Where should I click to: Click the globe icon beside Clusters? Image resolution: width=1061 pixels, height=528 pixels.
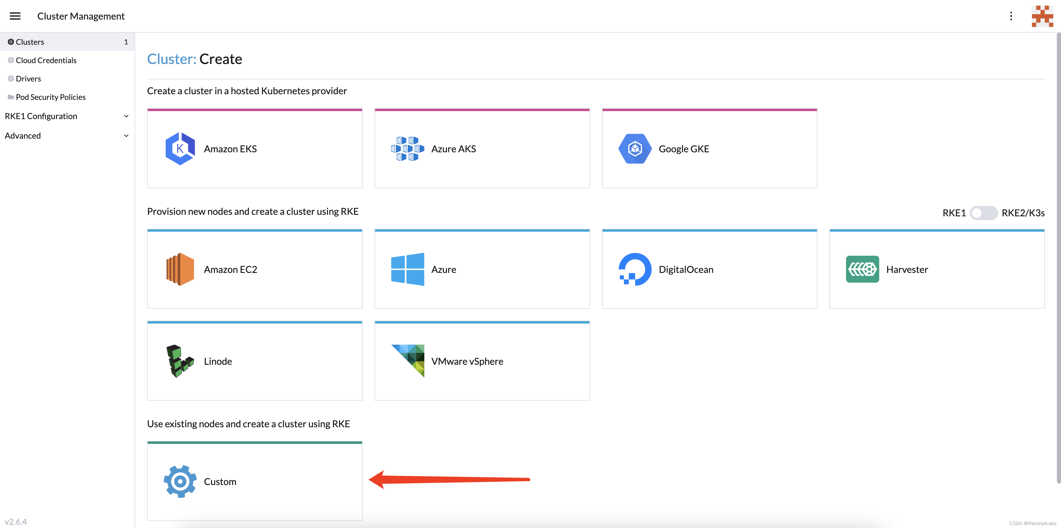coord(11,42)
